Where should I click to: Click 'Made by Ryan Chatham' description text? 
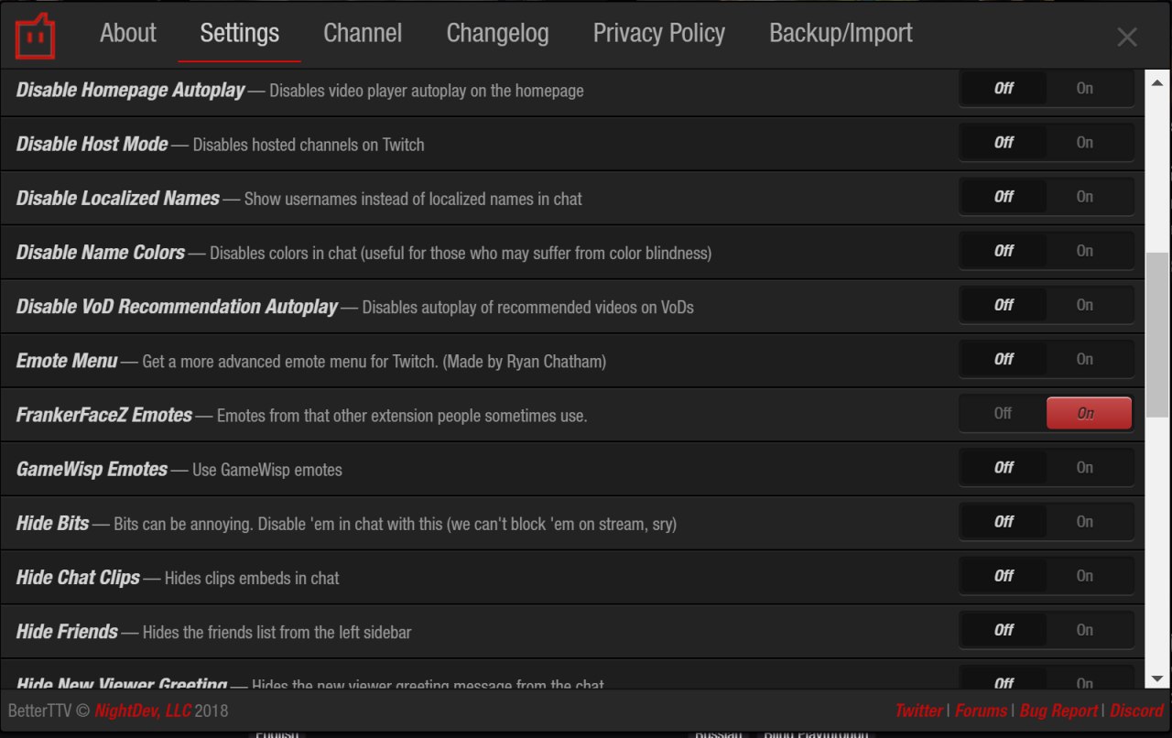pos(525,362)
